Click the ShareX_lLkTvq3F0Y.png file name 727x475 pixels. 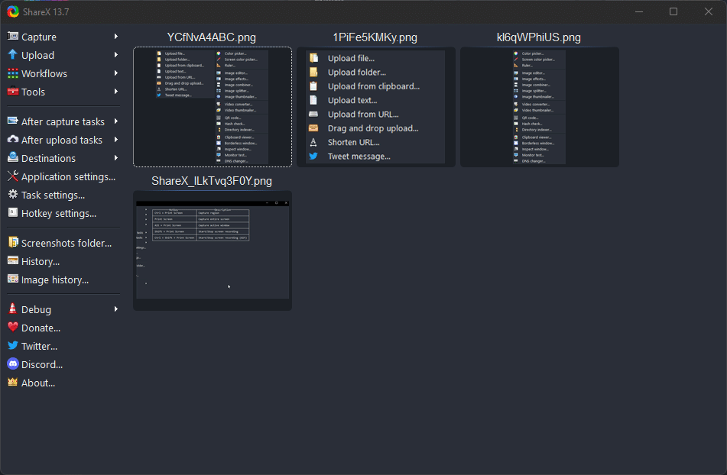click(212, 181)
